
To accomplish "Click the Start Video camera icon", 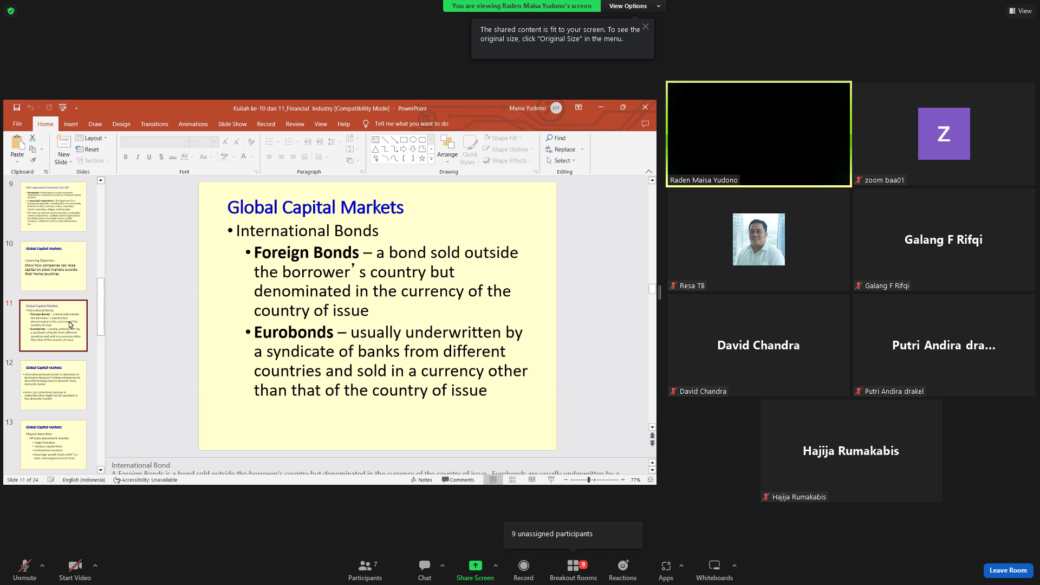I will (x=75, y=565).
